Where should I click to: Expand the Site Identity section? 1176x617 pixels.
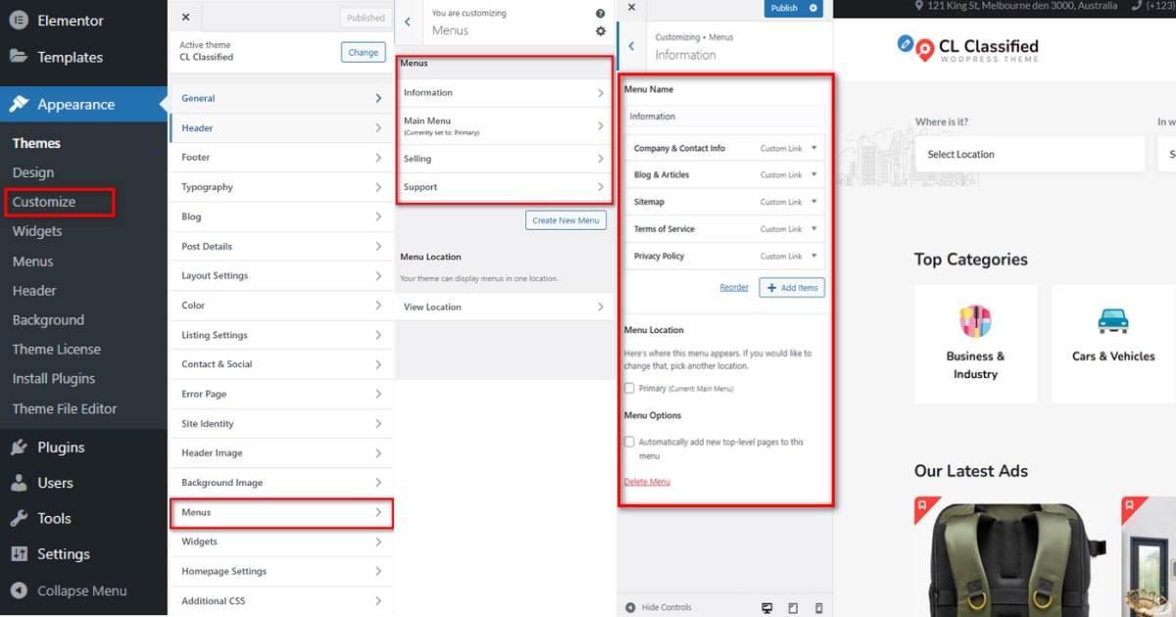281,423
